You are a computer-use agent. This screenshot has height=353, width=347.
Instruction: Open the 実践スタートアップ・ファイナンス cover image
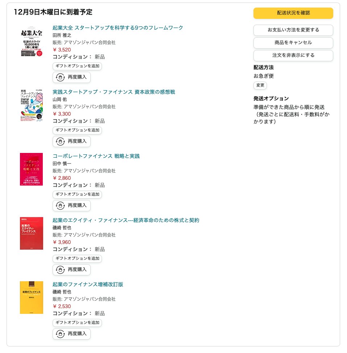[x=32, y=105]
